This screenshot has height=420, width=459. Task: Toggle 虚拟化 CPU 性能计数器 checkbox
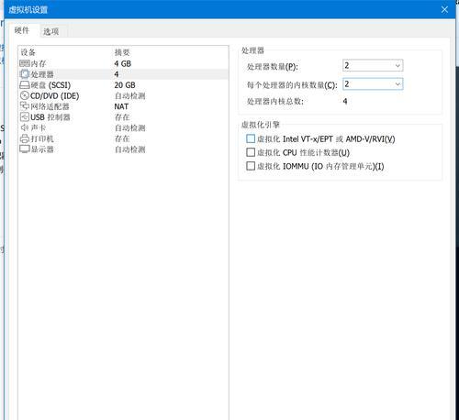tap(251, 152)
